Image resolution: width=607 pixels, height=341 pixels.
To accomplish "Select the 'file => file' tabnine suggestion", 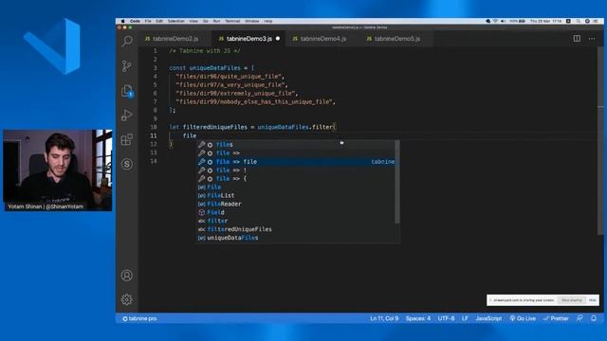I will point(297,162).
